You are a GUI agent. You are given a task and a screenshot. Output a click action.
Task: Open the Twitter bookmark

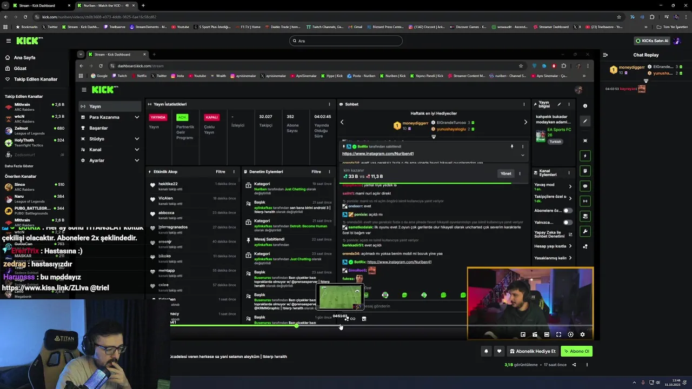(50, 26)
